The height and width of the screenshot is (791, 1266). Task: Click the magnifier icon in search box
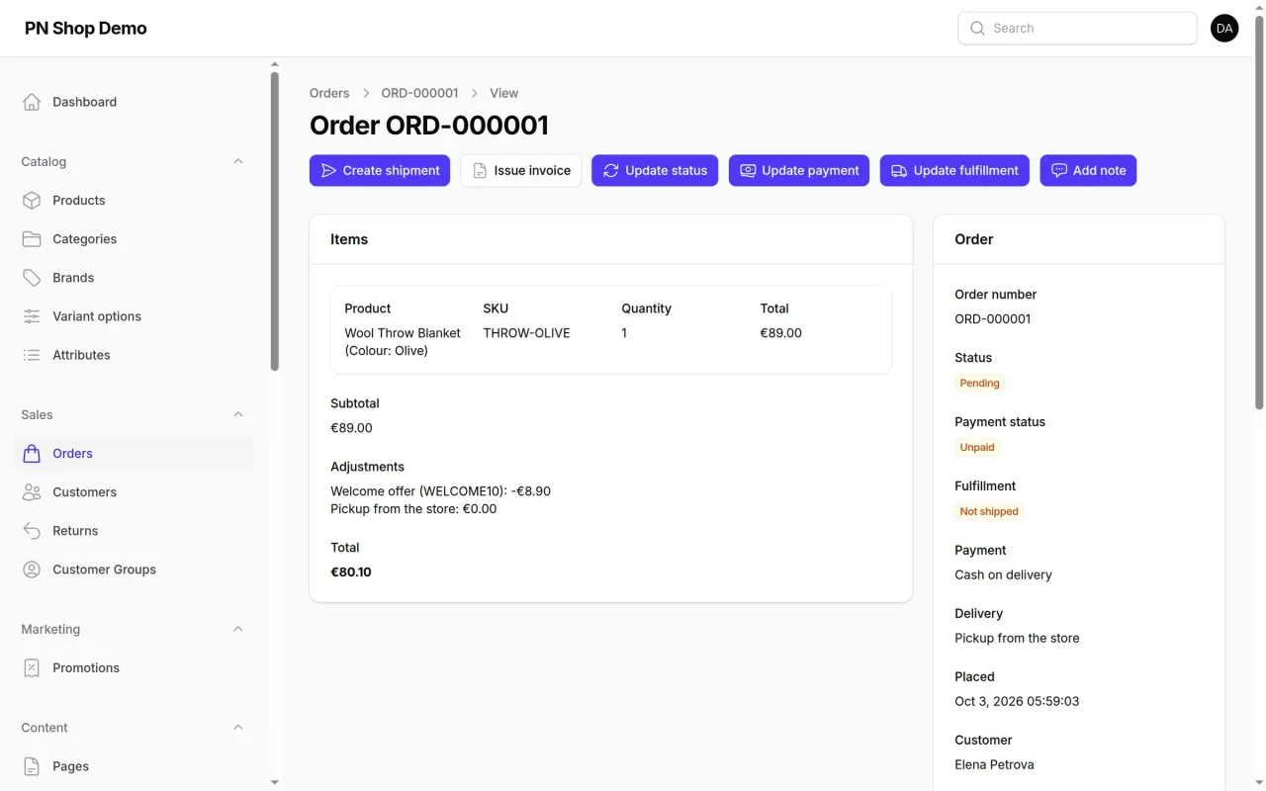977,29
